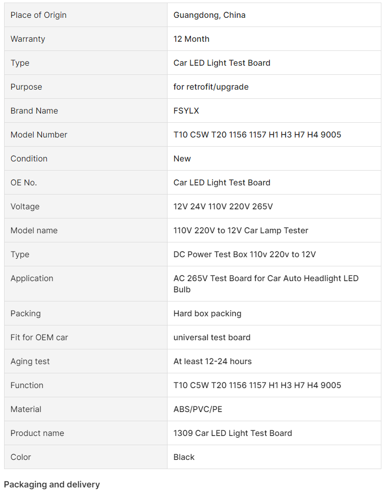Select '110V 220V to 12V Car Lamp Tester' text
386x492 pixels.
tap(241, 231)
